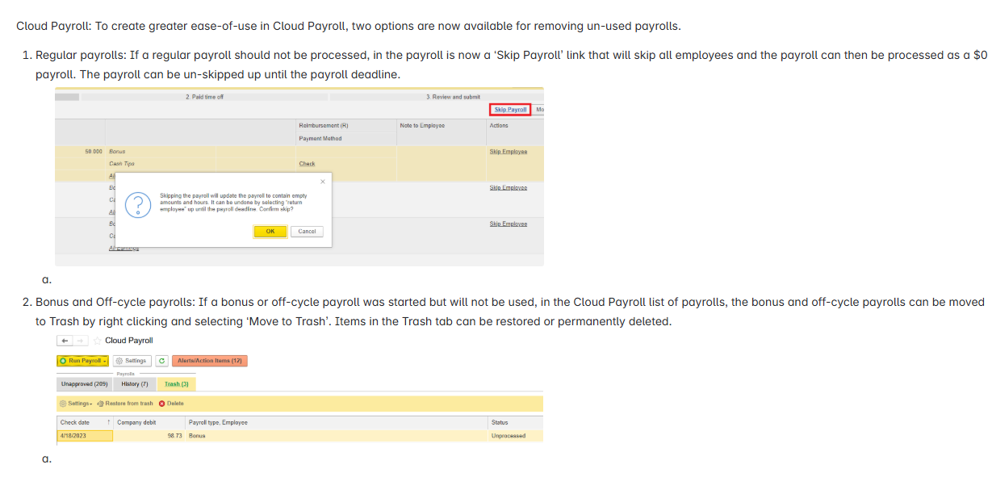Image resolution: width=992 pixels, height=477 pixels.
Task: Select the 4/18/2023 check date cell
Action: tap(85, 436)
